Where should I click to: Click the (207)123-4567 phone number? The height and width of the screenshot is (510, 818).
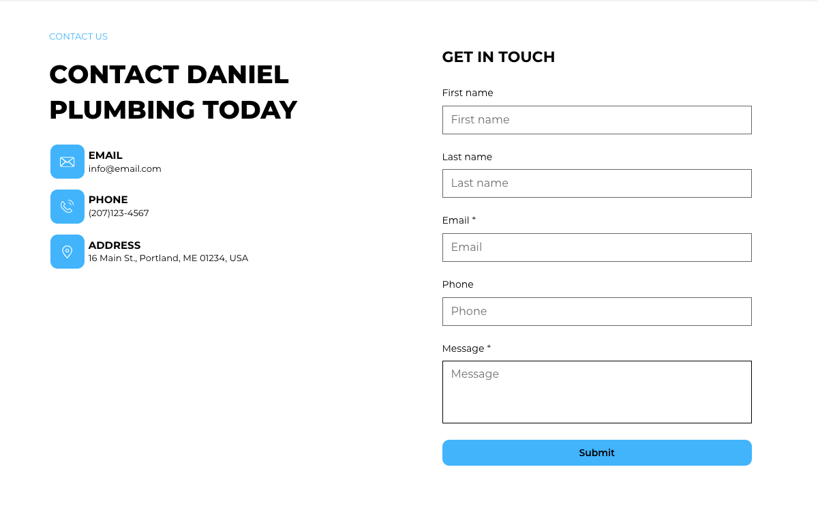[119, 213]
